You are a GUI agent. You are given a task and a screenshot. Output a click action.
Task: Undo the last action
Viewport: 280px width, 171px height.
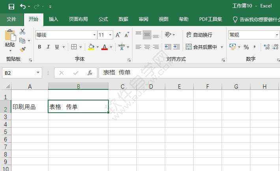pyautogui.click(x=23, y=7)
